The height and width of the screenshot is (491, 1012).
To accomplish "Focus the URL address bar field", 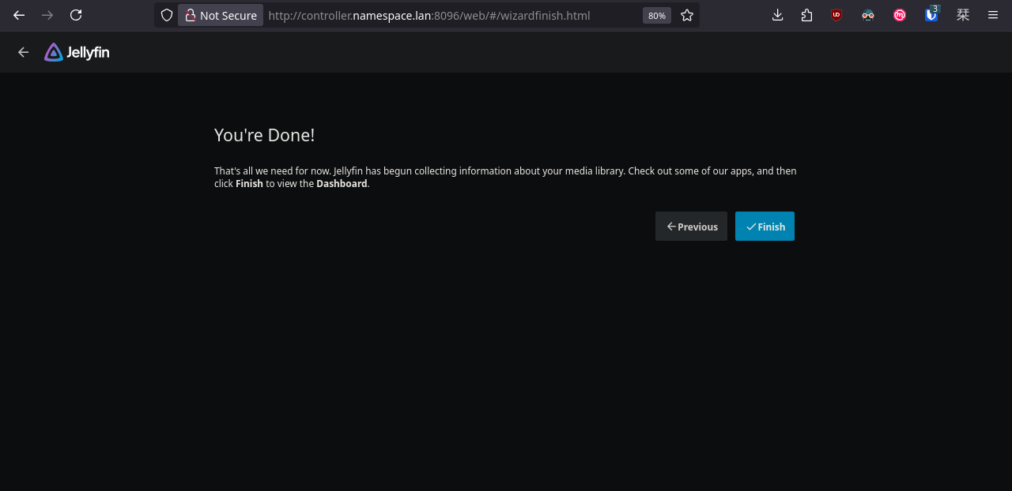I will tap(452, 15).
